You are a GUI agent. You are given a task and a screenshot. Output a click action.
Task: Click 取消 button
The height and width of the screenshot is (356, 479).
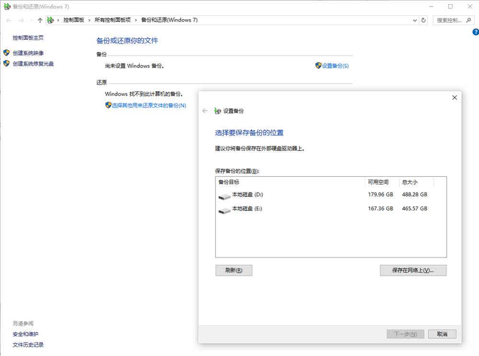(442, 334)
